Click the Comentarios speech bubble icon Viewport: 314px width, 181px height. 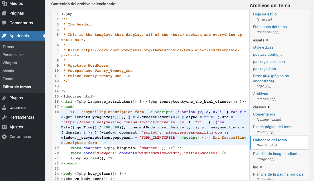4,23
